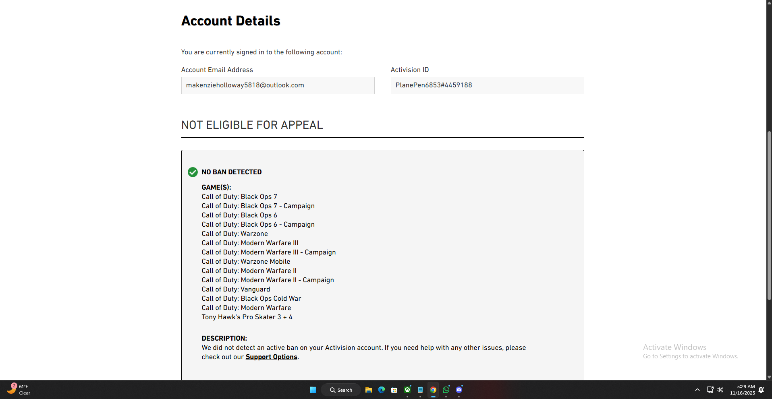Open Microsoft Store from the taskbar
The width and height of the screenshot is (772, 399).
[394, 390]
